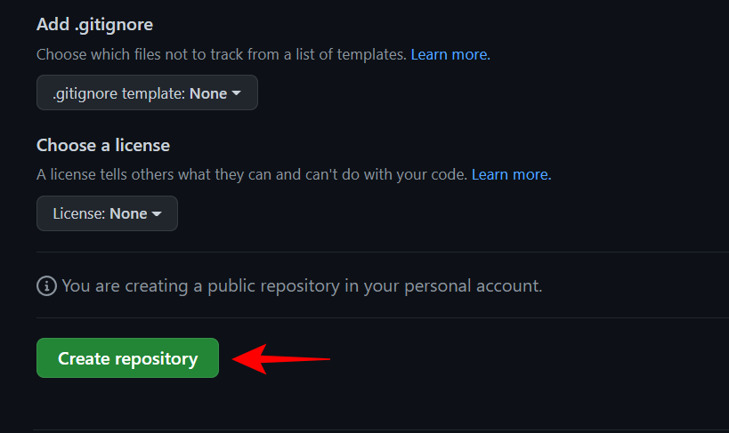Click the Choose a license heading

pyautogui.click(x=103, y=145)
